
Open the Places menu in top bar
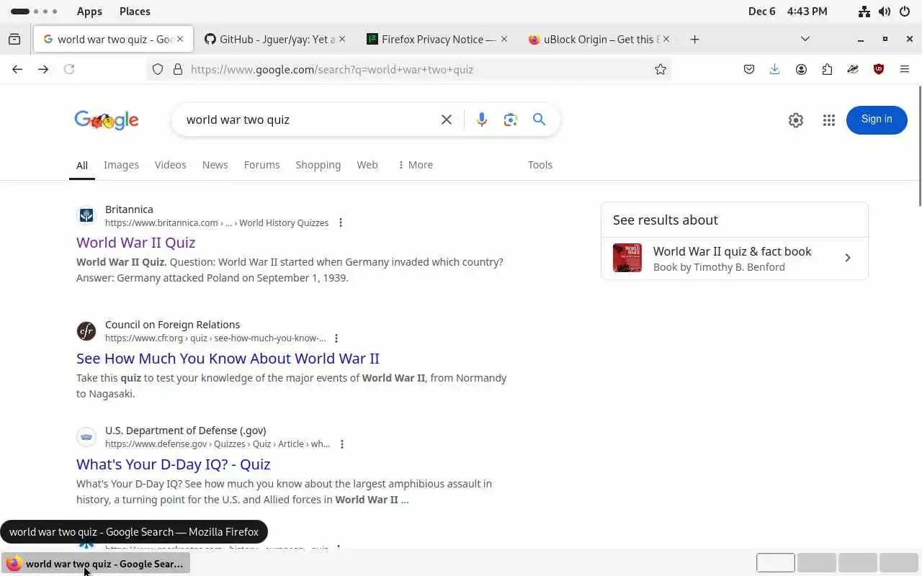point(135,12)
